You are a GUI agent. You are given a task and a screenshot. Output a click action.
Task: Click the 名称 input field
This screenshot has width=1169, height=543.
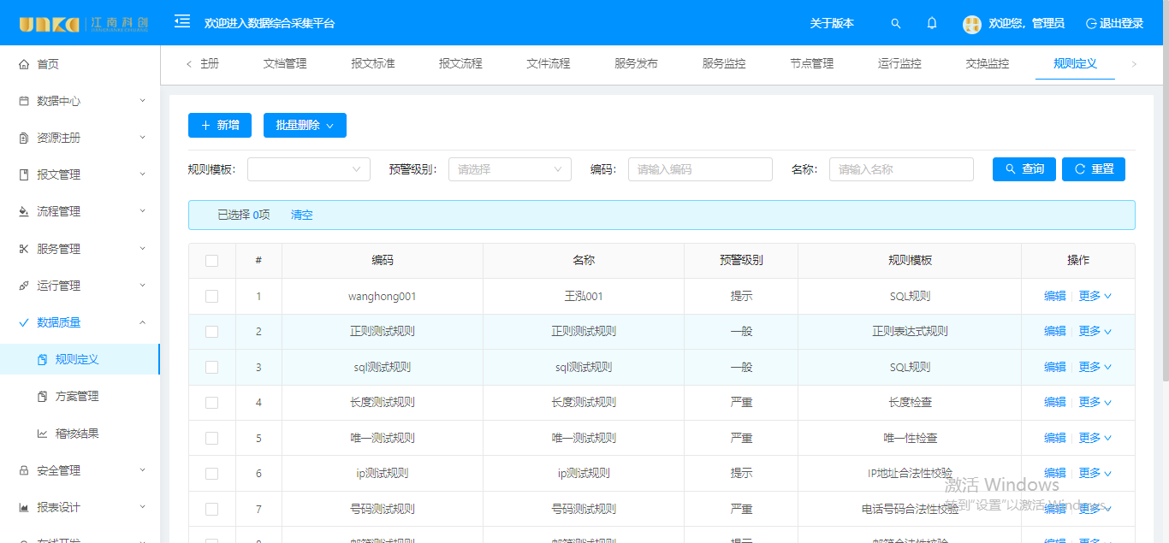click(x=900, y=169)
